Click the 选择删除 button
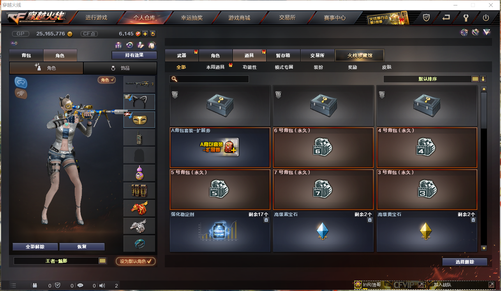501x291 pixels. tap(465, 262)
